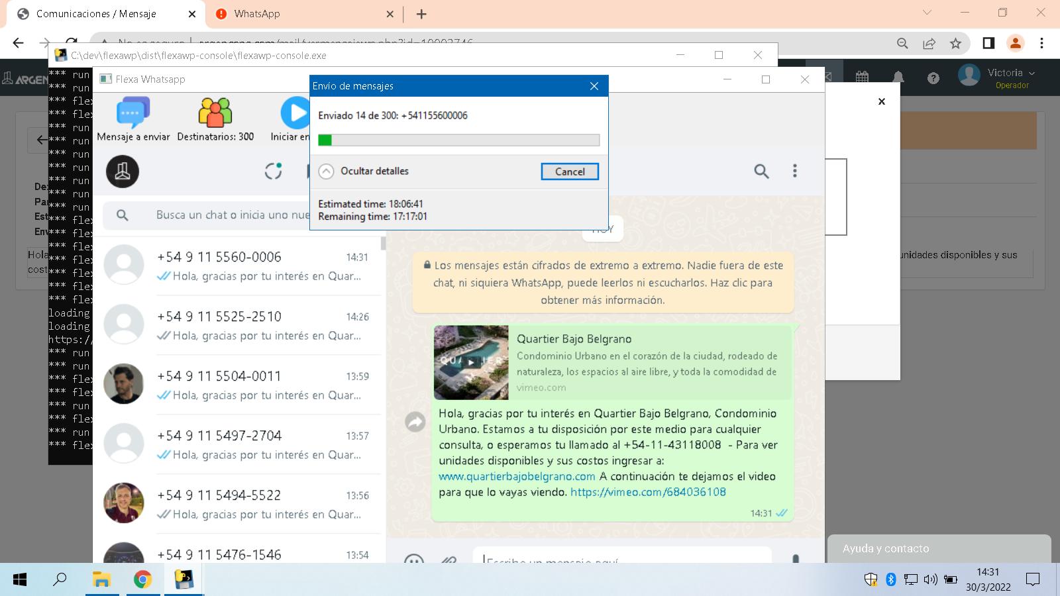Click the share page icon in Chrome

coord(929,43)
